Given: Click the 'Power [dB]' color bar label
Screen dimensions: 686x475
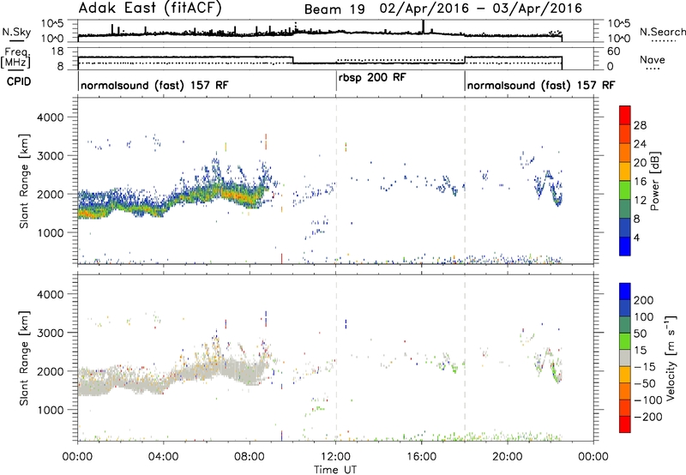Looking at the screenshot, I should point(655,181).
